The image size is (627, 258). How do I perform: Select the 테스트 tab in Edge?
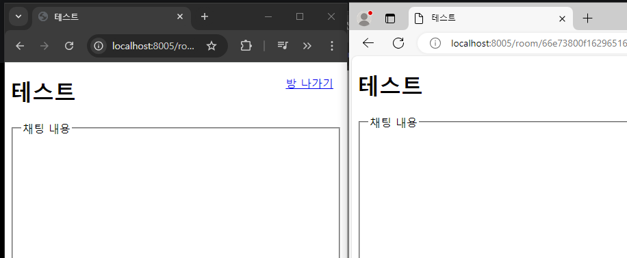[491, 18]
